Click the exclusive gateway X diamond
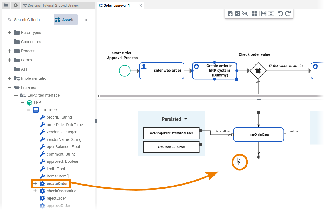324x210 pixels. pyautogui.click(x=258, y=71)
